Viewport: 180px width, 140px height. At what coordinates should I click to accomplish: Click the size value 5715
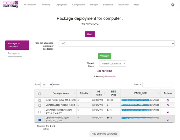[109, 110]
